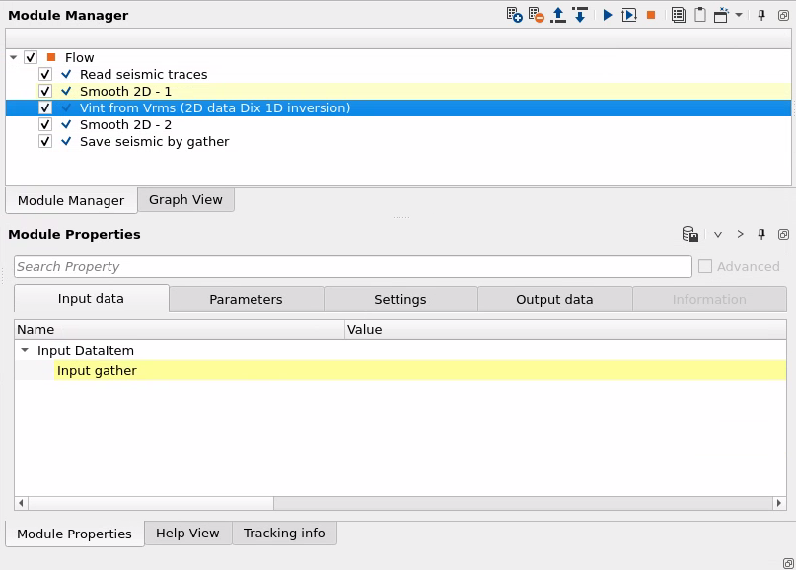Run the flow with the play icon

pos(608,15)
